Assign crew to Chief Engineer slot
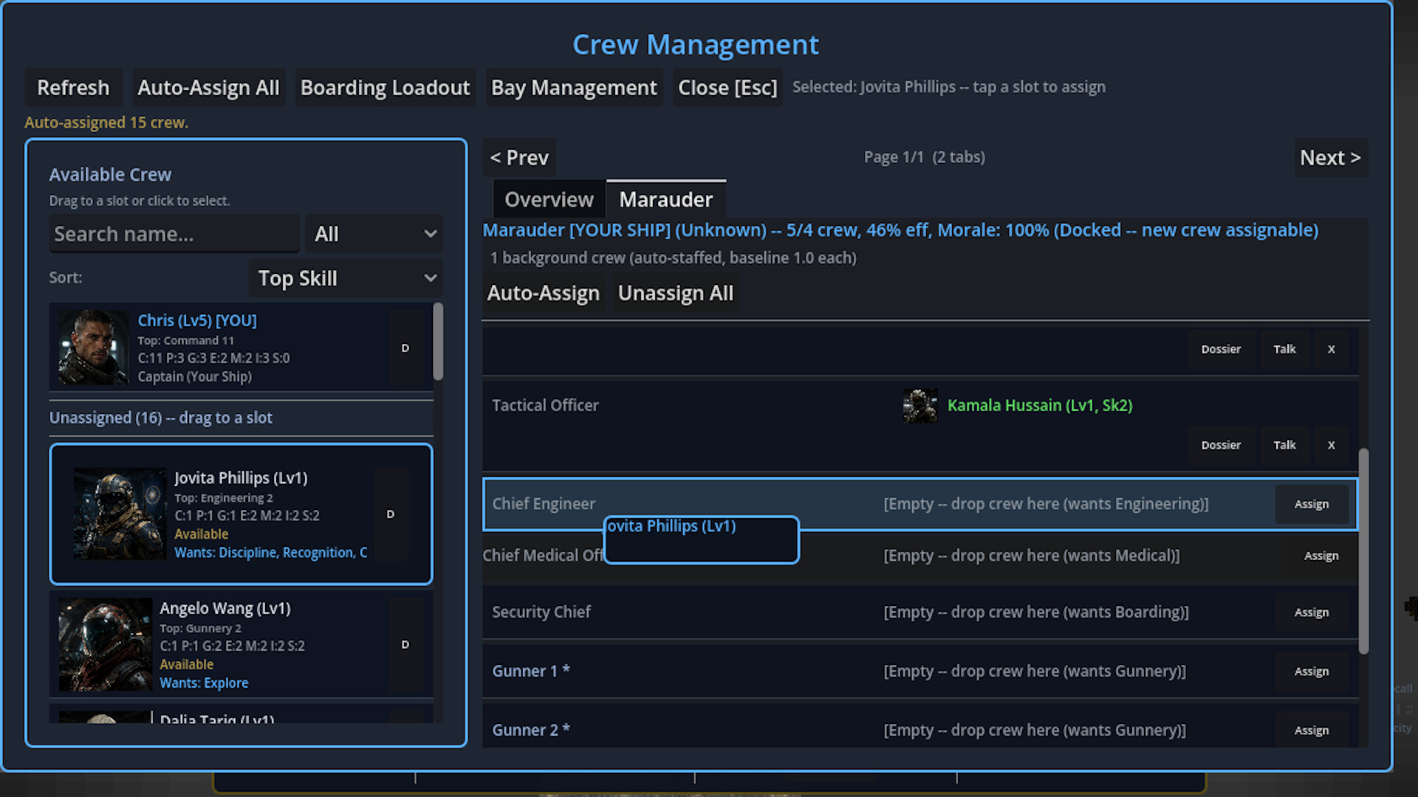Screen dimensions: 1418x797 point(1312,504)
